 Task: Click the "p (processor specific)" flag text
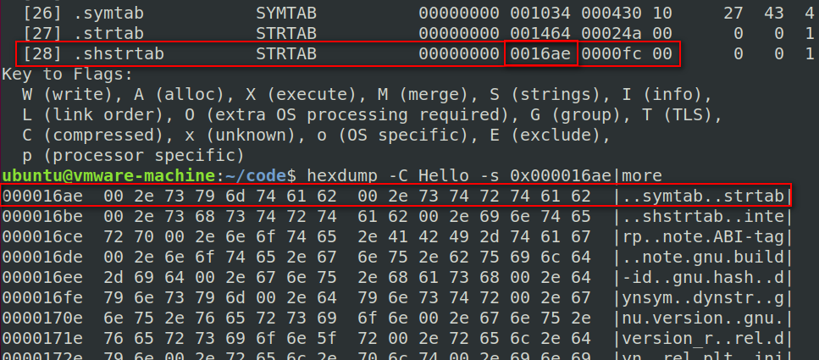point(133,155)
